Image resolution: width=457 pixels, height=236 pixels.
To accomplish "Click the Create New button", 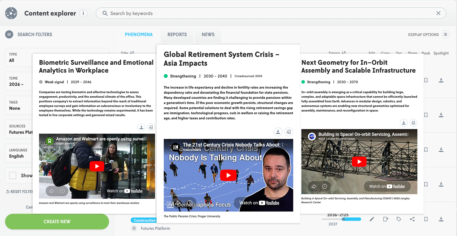I will pyautogui.click(x=57, y=222).
